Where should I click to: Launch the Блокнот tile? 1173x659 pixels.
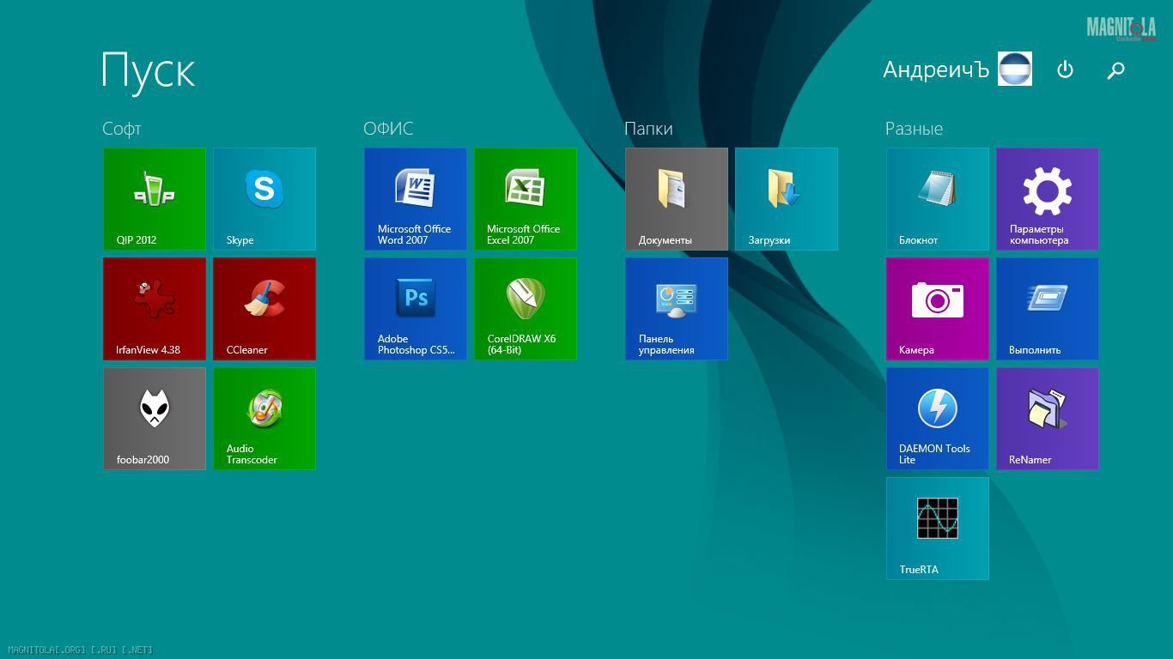coord(938,199)
